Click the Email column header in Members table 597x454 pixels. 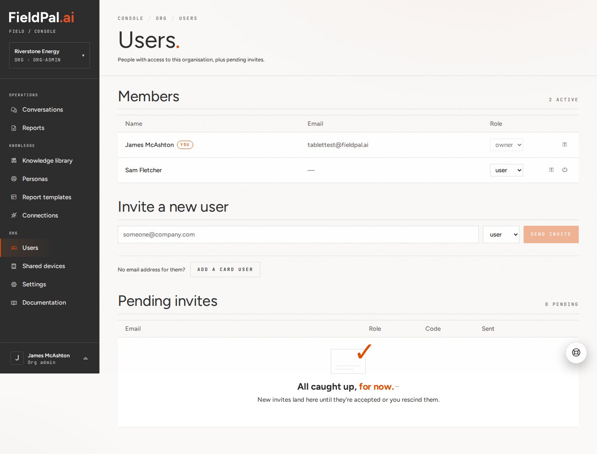click(315, 124)
